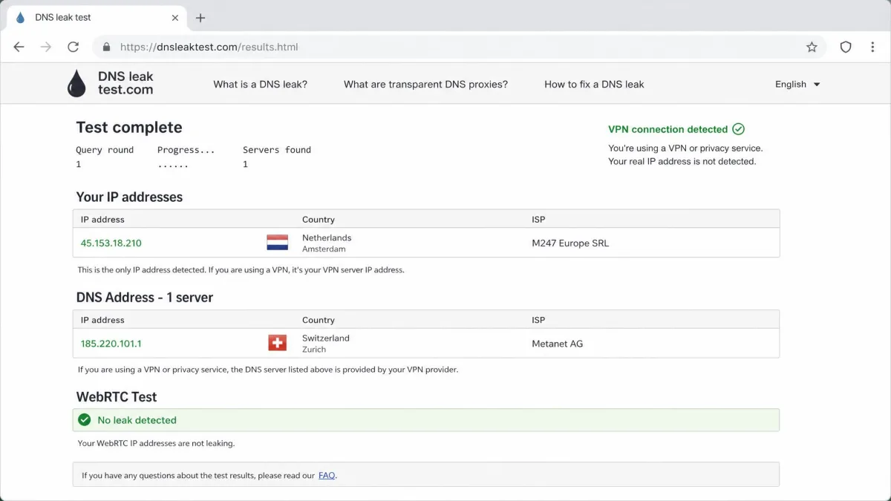Screen dimensions: 891x501
Task: Click the Your IP addresses heading
Action: [129, 197]
